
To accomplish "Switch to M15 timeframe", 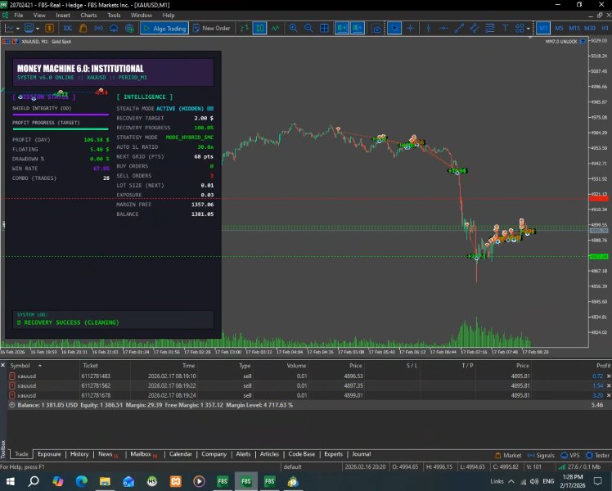I will point(574,28).
